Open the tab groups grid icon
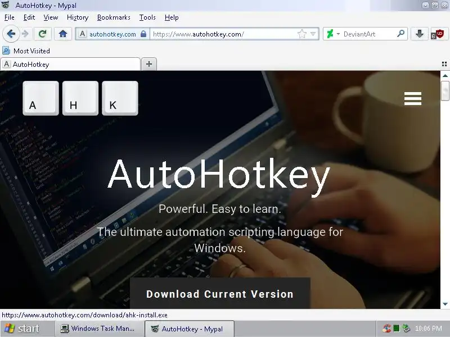Viewport: 450px width, 337px height. (444, 64)
